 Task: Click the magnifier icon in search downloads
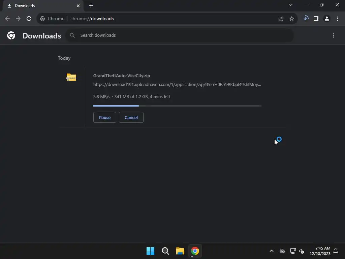tap(72, 35)
